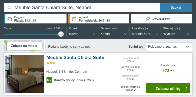
Task: Click Podane kwoty to ceny za noc
Action: pos(69,47)
